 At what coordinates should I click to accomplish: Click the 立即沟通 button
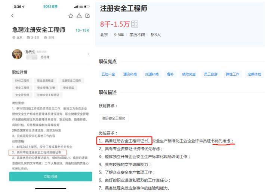(50, 177)
